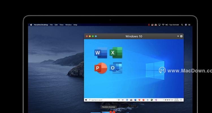212x113 pixels.
Task: Open the Windows Action Center notification icon
Action: pyautogui.click(x=181, y=100)
